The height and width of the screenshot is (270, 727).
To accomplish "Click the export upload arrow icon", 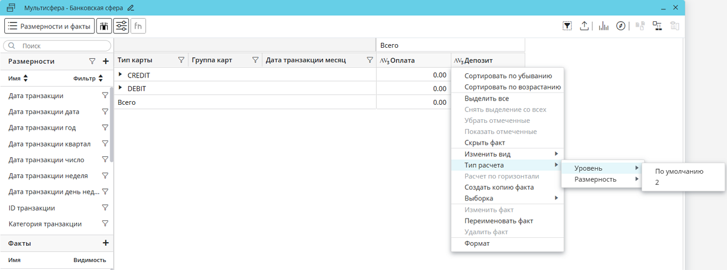I will 584,26.
